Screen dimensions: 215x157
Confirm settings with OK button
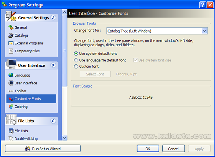coord(148,149)
